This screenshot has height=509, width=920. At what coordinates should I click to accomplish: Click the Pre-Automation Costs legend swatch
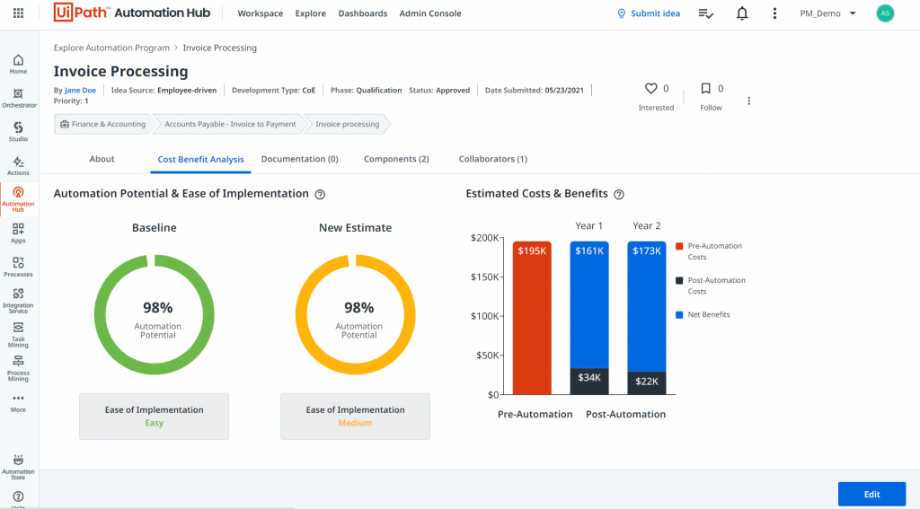(679, 246)
